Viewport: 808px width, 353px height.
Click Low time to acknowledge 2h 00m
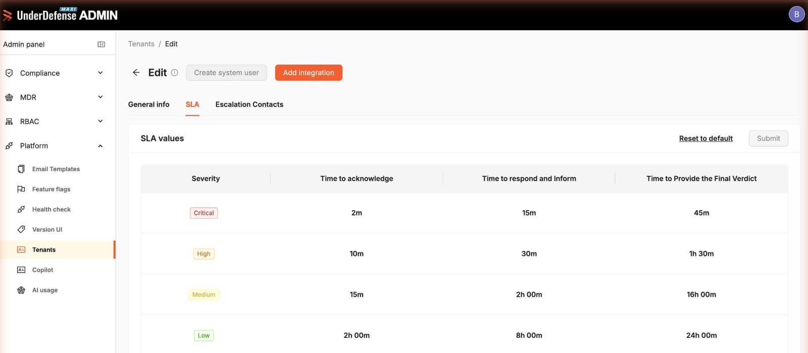click(357, 336)
